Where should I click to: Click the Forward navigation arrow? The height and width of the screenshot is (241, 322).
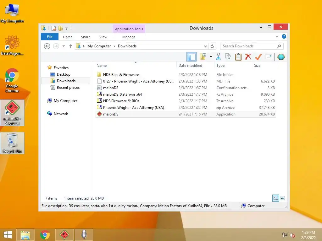tap(56, 46)
